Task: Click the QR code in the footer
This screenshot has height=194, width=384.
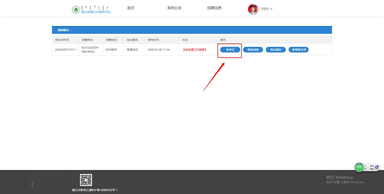Action: pos(86,180)
